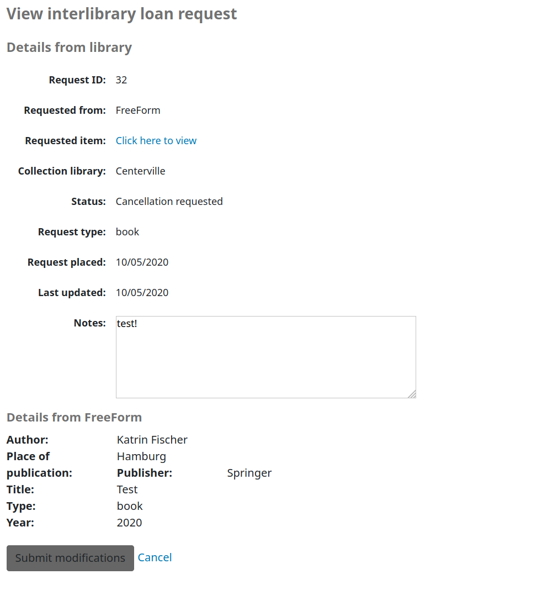Image resolution: width=542 pixels, height=590 pixels.
Task: Open the 'Click here to view' requested item link
Action: 156,141
